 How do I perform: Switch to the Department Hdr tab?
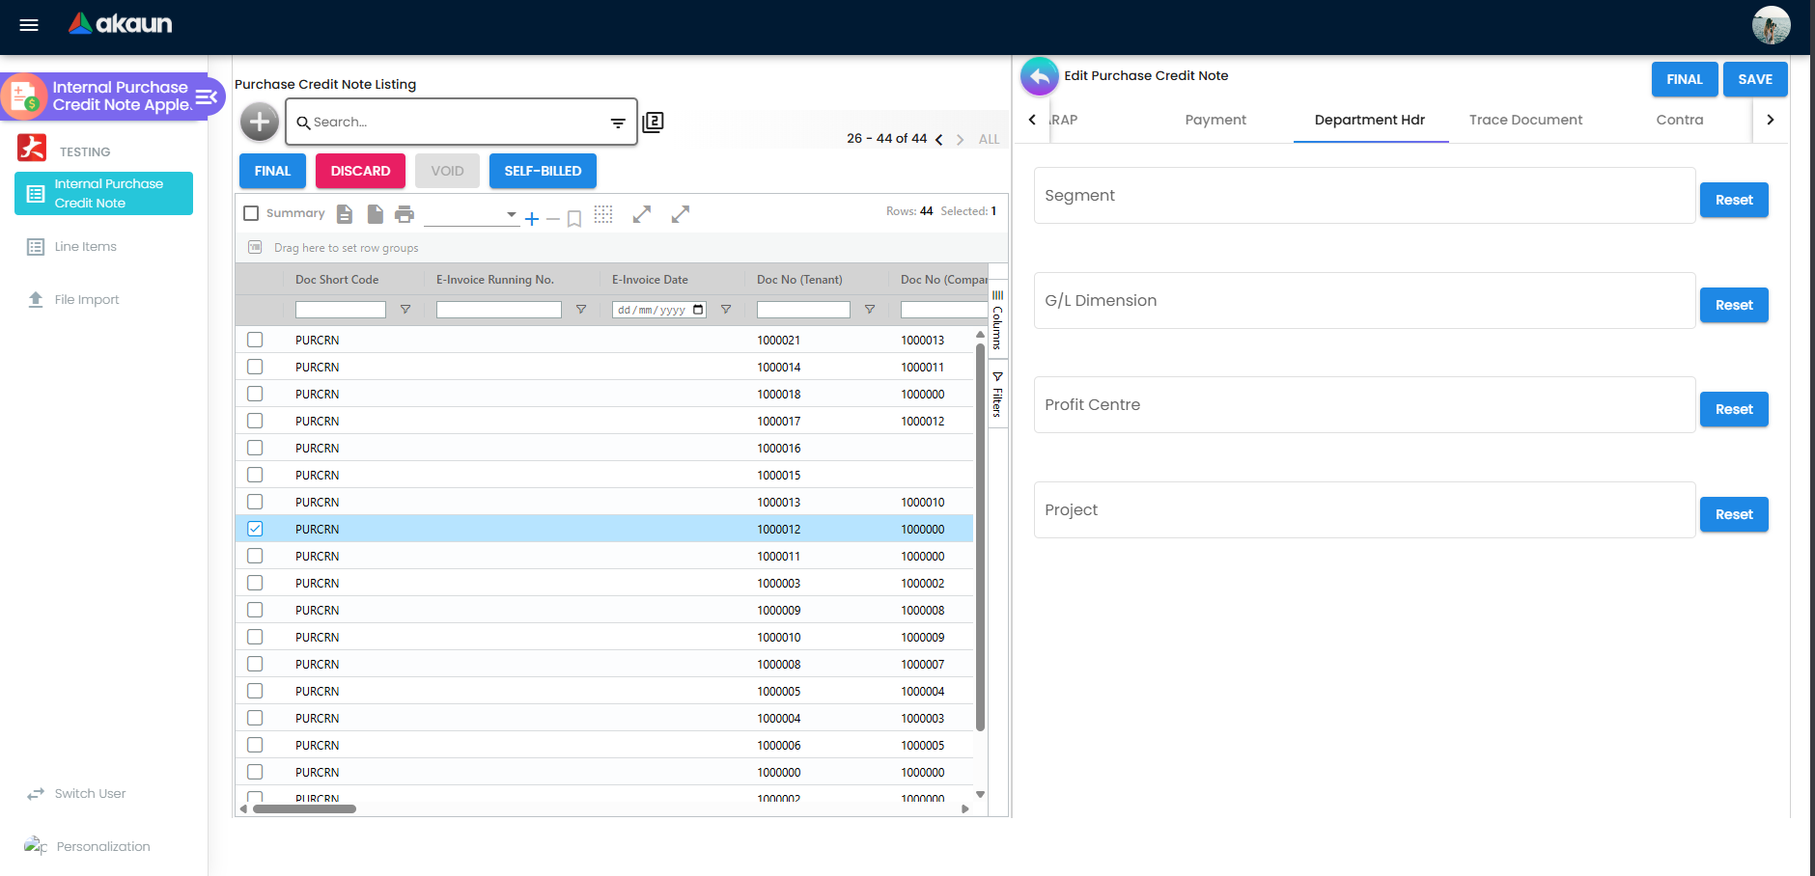[x=1370, y=120]
